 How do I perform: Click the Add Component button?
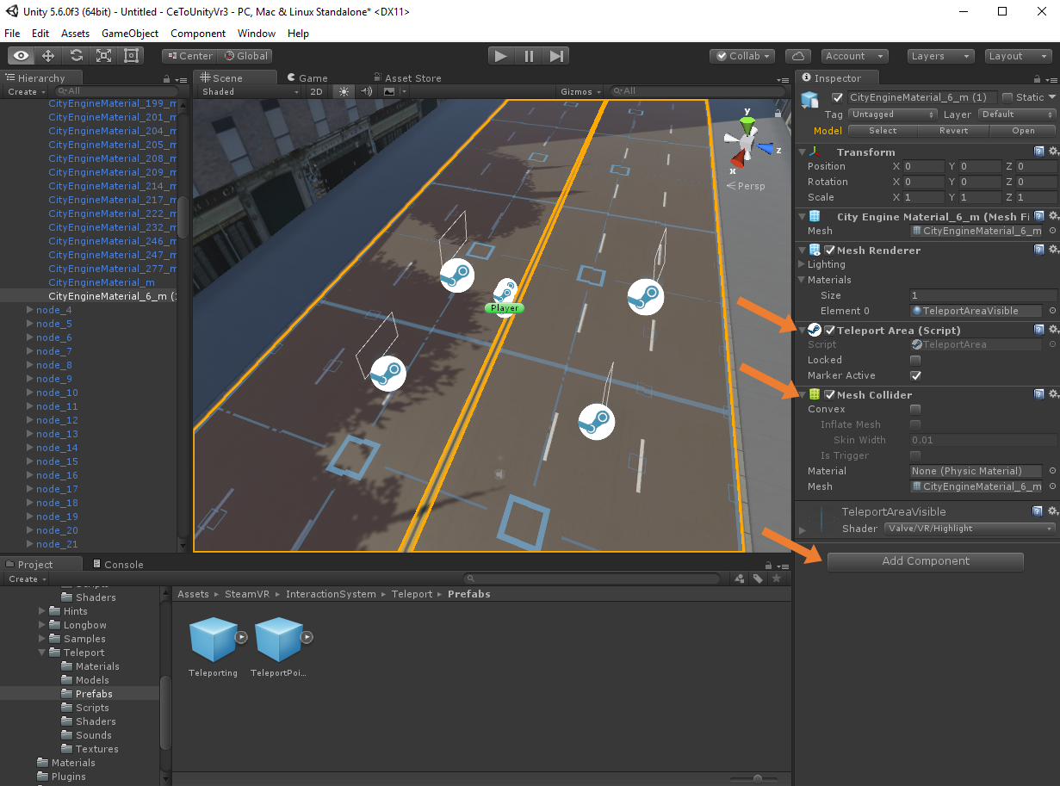[925, 561]
